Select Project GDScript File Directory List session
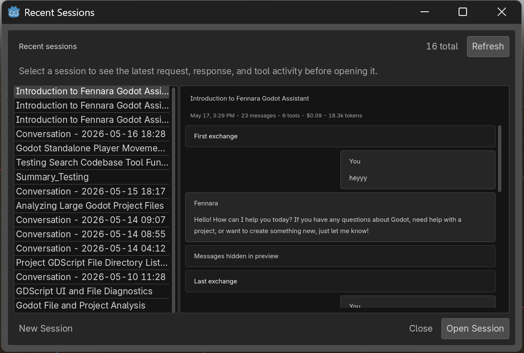The width and height of the screenshot is (524, 353). click(92, 262)
